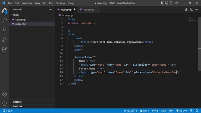The width and height of the screenshot is (201, 113).
Task: Open the Manage settings gear
Action: pyautogui.click(x=4, y=104)
